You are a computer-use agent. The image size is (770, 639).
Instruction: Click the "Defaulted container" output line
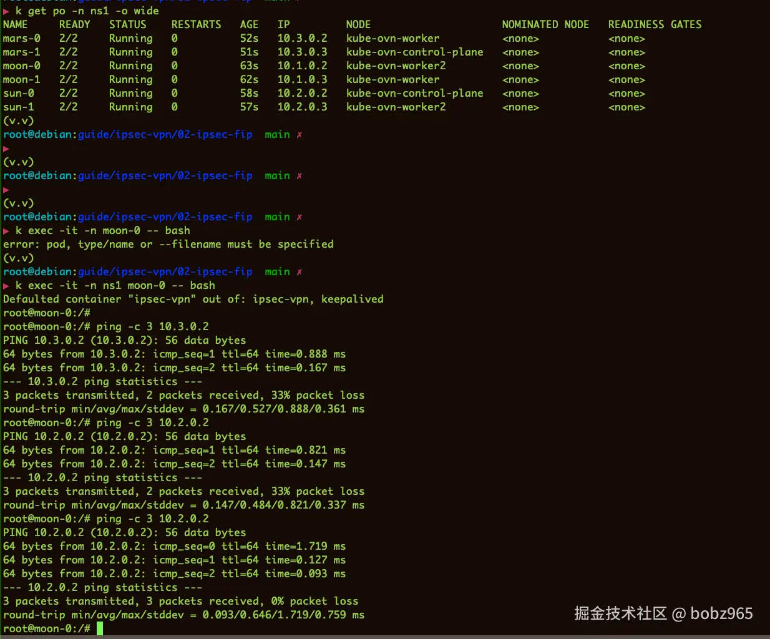coord(193,299)
